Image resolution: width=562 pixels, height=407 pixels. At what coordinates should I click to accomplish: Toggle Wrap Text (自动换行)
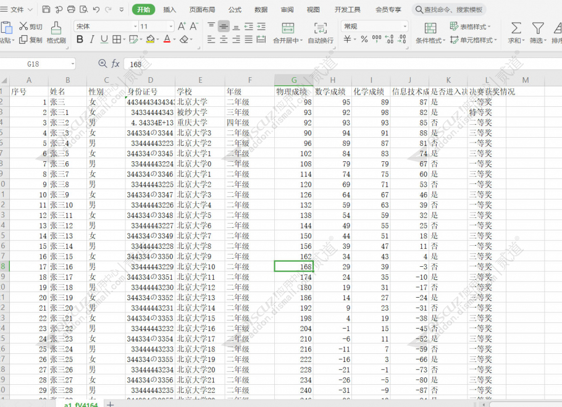click(321, 33)
